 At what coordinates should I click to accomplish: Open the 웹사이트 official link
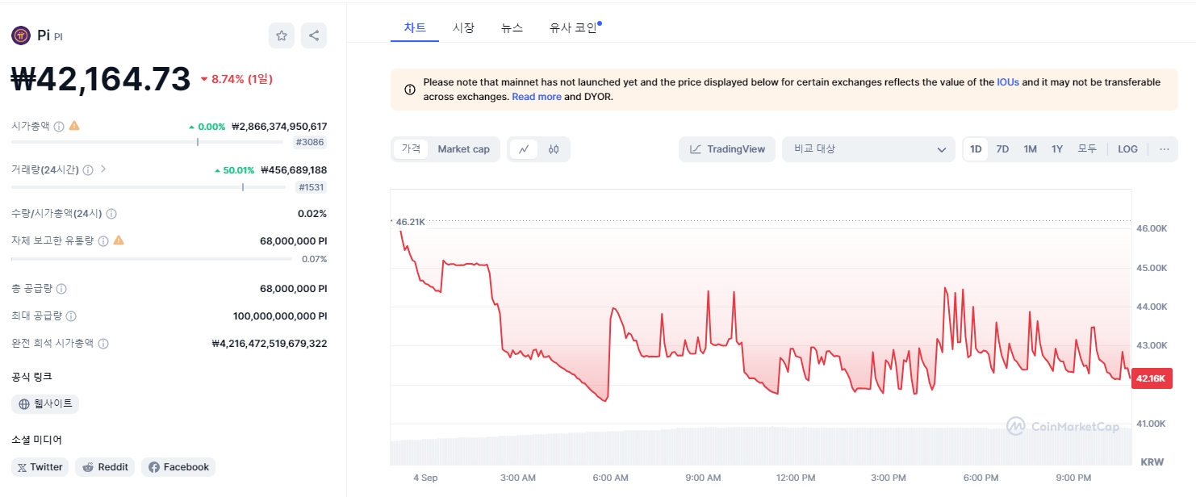click(x=45, y=404)
